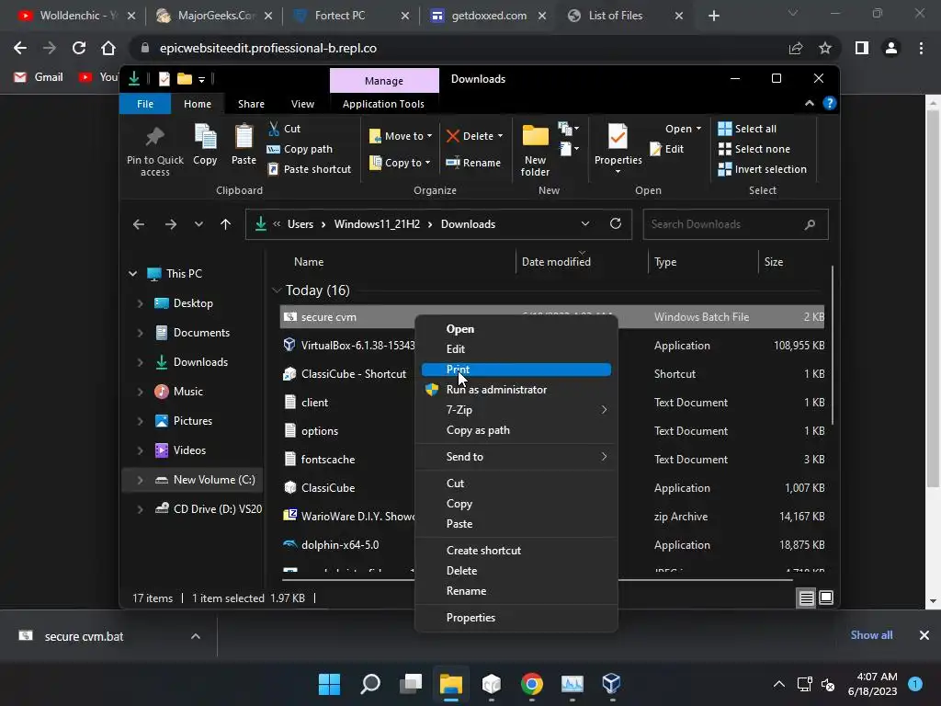Screen dimensions: 941x706
Task: Click the Explorer forward navigation arrow
Action: pyautogui.click(x=171, y=224)
